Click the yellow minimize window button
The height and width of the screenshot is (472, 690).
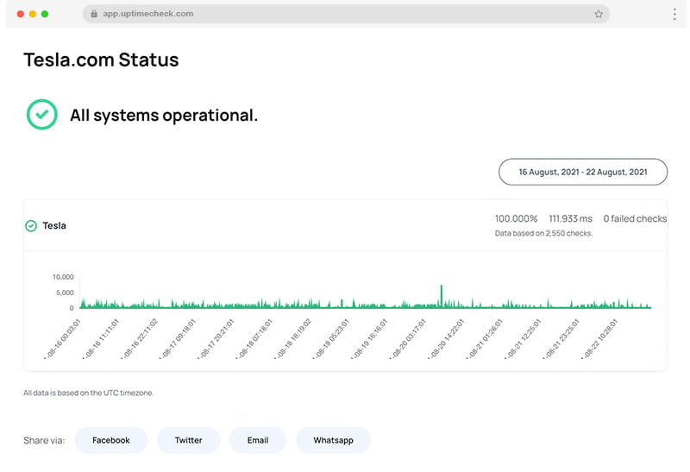33,14
